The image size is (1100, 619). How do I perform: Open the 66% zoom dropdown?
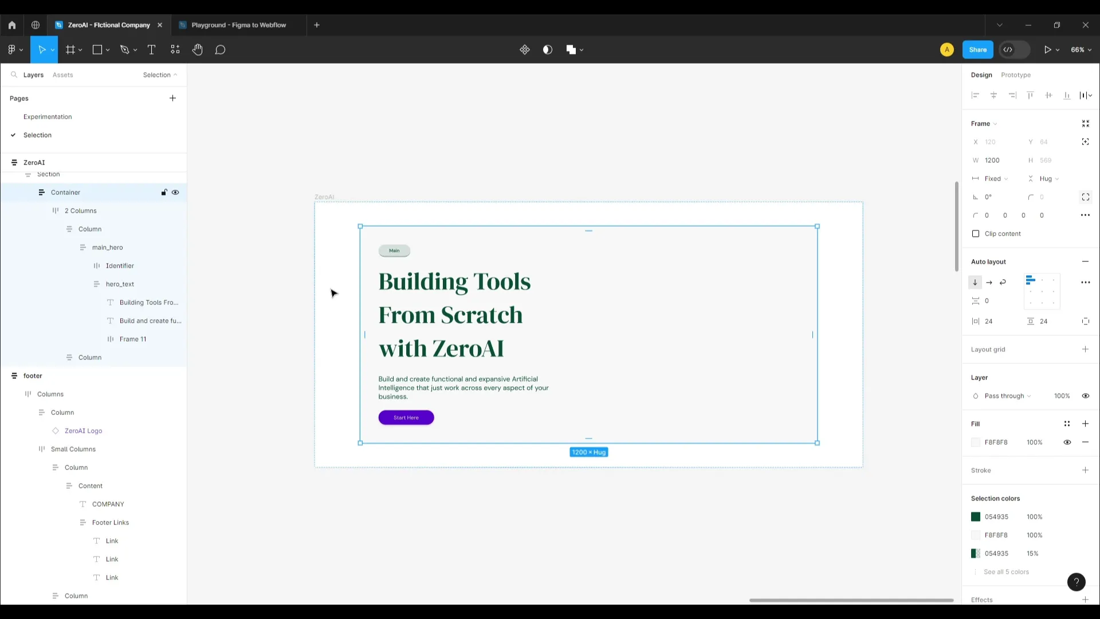[1081, 50]
